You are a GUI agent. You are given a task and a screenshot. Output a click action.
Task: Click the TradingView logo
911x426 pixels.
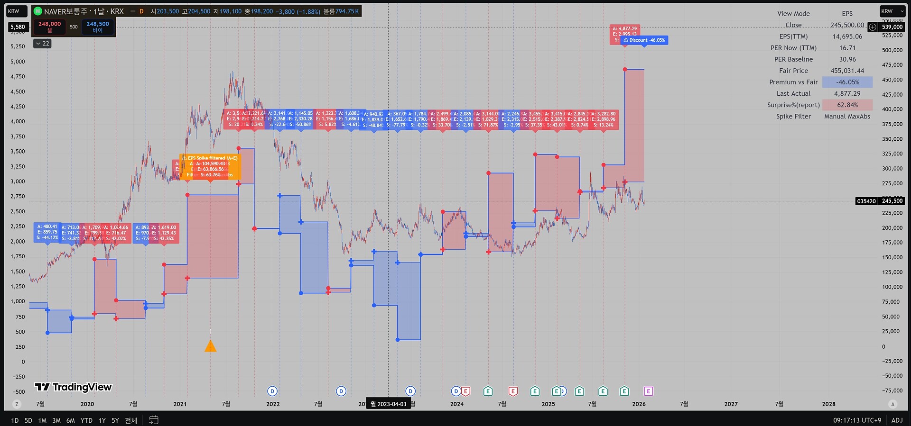pos(73,387)
